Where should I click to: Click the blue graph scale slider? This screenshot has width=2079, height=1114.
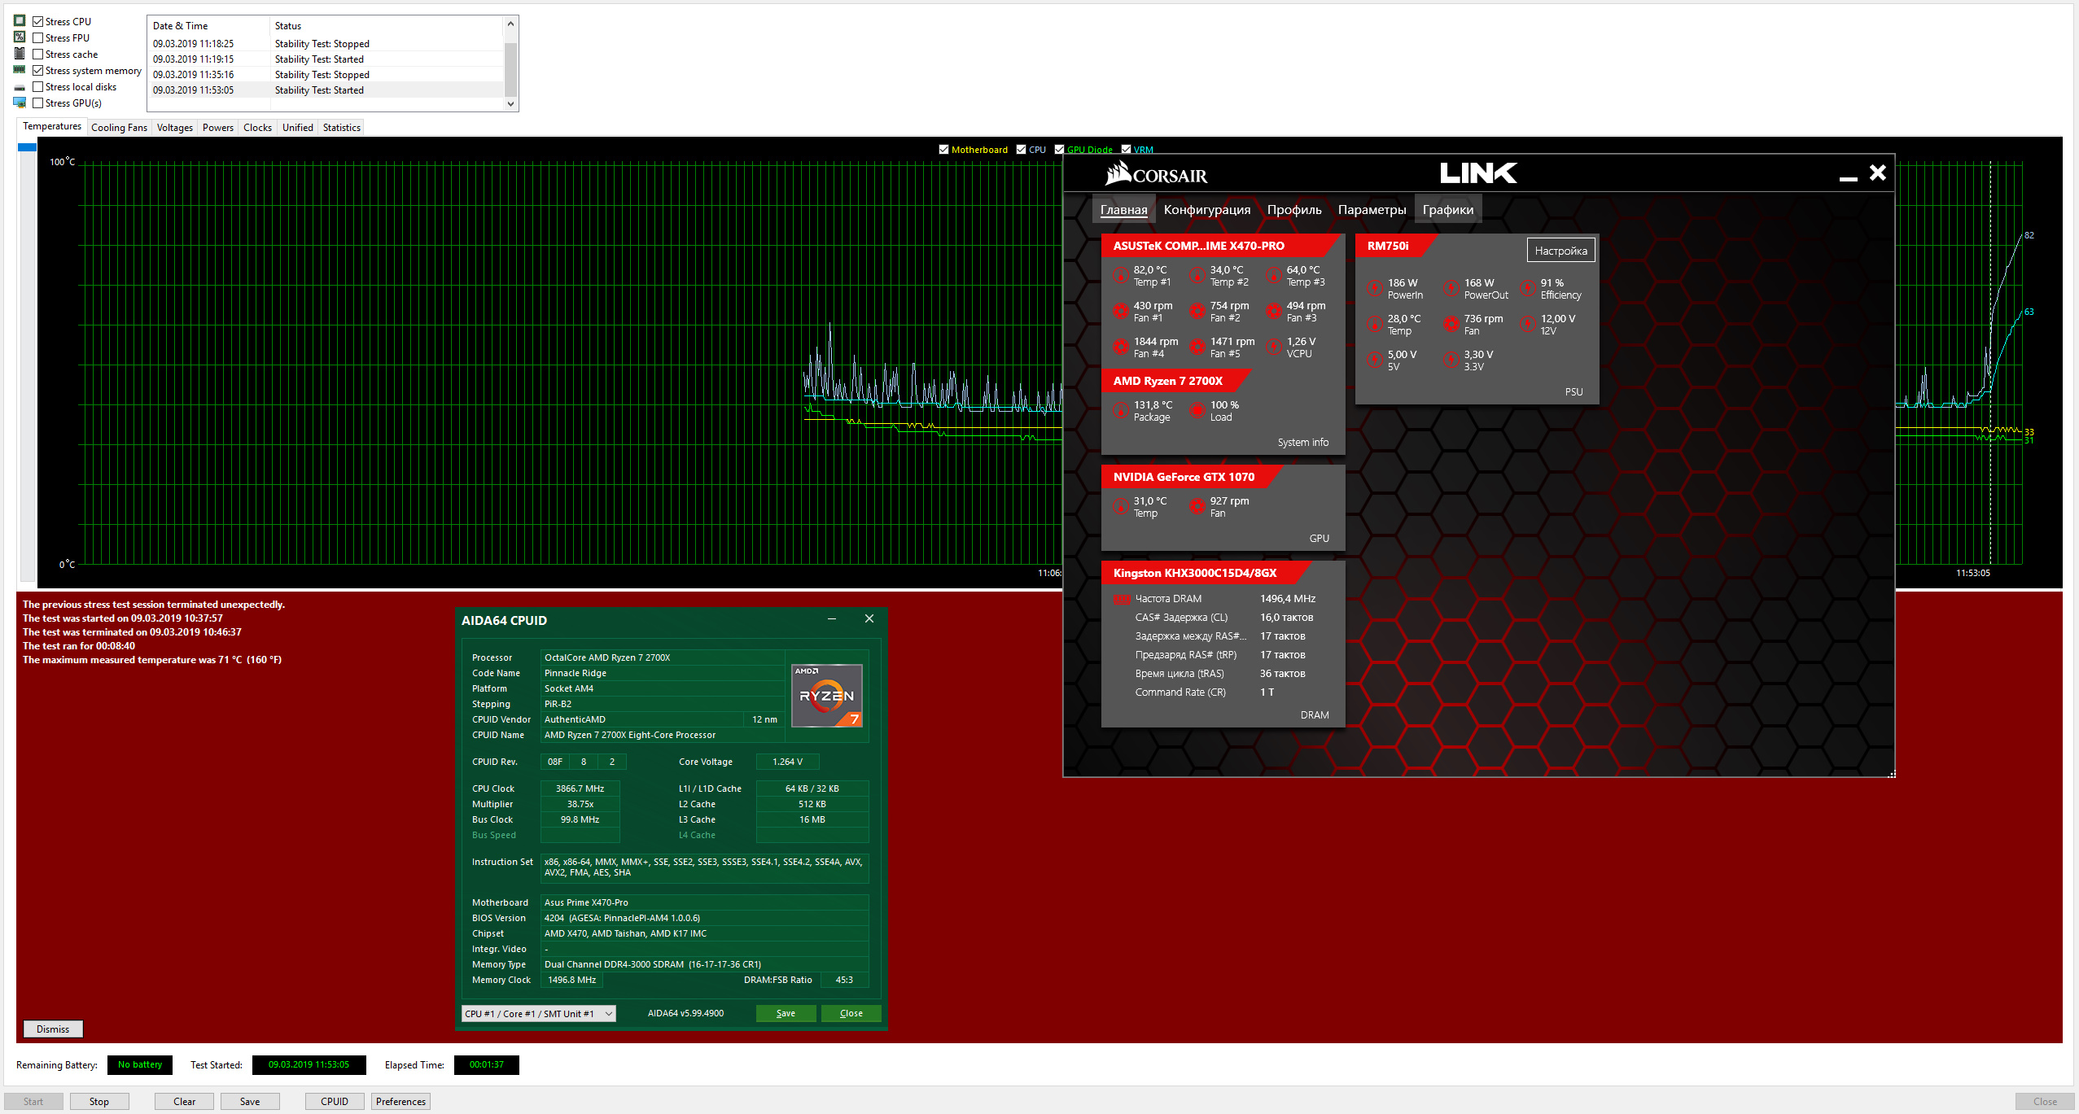click(27, 148)
